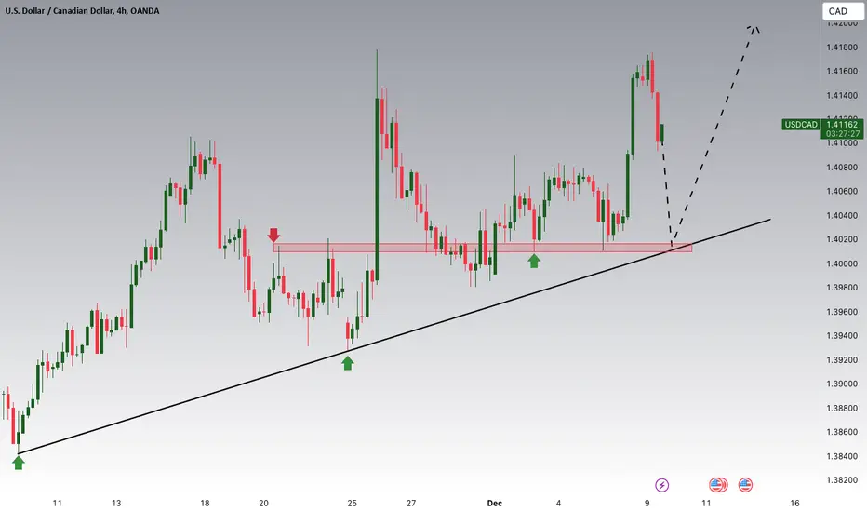This screenshot has width=867, height=512.
Task: Click the 1.41400 price level
Action: [x=842, y=95]
